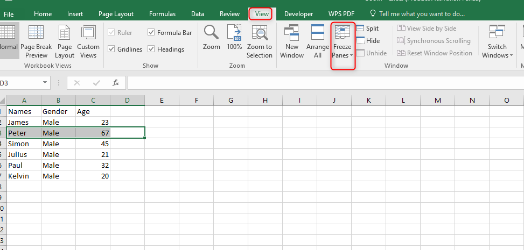Screen dimensions: 524x250
Task: Open Custom Views dialog
Action: [x=88, y=42]
